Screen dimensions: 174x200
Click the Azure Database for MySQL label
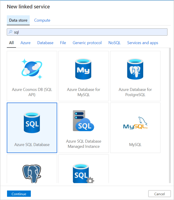click(x=84, y=92)
